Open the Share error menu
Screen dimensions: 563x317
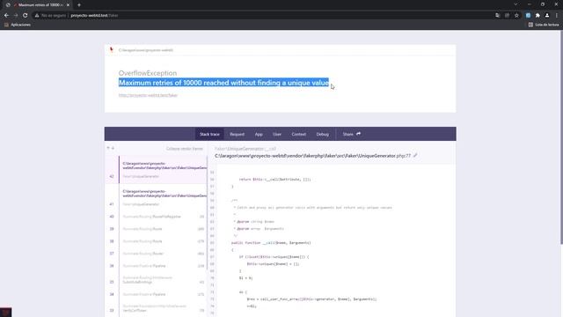pyautogui.click(x=352, y=134)
